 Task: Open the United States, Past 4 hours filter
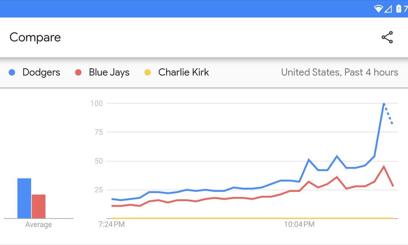click(x=339, y=73)
